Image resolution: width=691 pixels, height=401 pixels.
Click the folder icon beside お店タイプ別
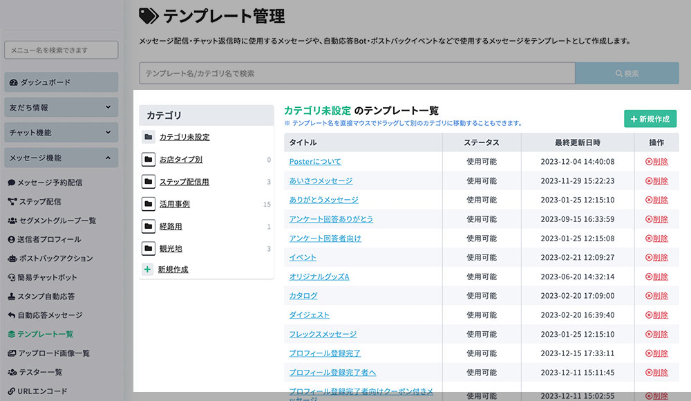tap(149, 159)
